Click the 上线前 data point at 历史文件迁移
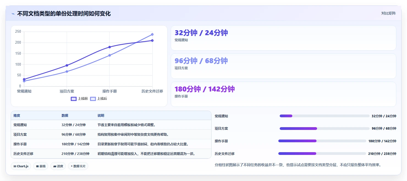Viewport: 407px width, 181px height. (152, 40)
